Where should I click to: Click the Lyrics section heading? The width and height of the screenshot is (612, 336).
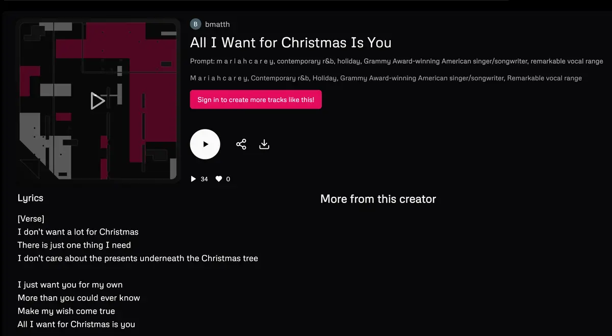click(x=31, y=198)
